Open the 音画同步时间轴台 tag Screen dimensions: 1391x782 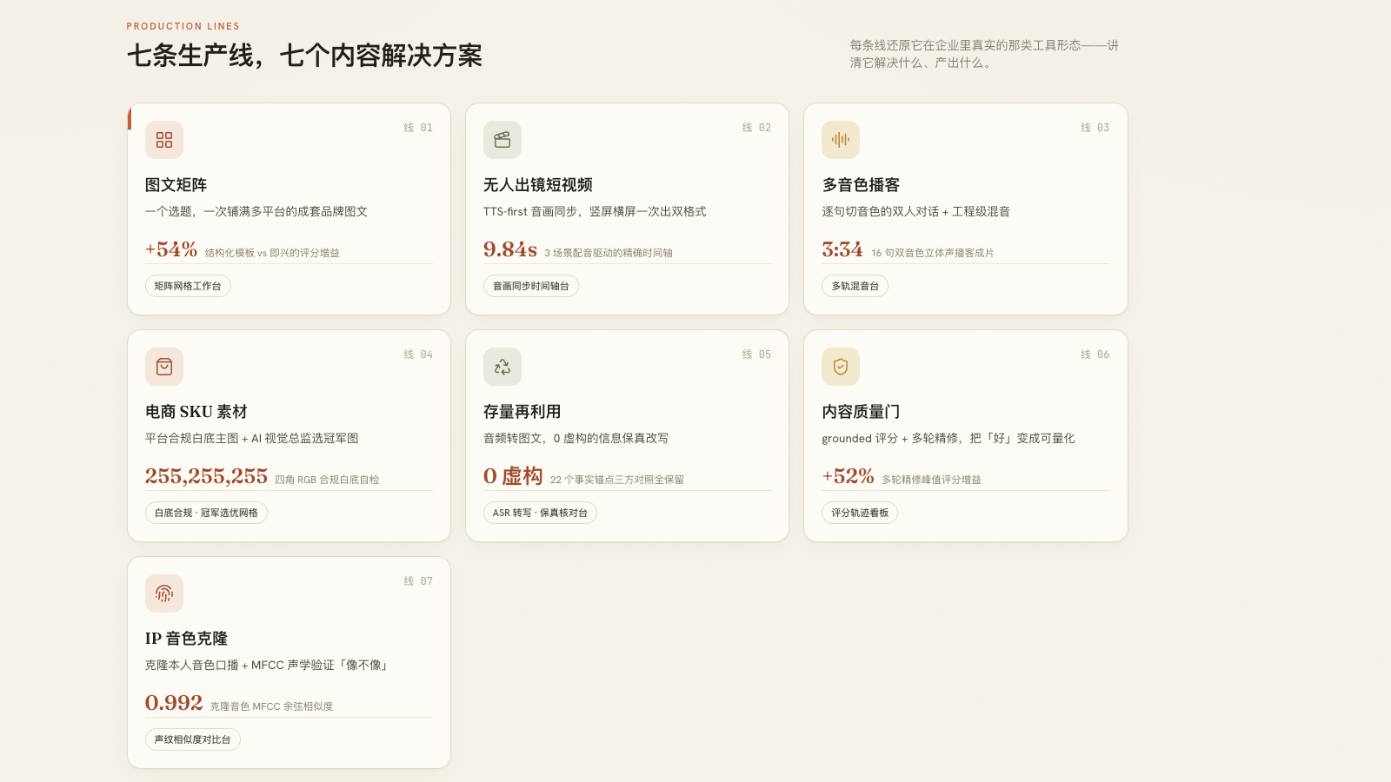(x=531, y=286)
